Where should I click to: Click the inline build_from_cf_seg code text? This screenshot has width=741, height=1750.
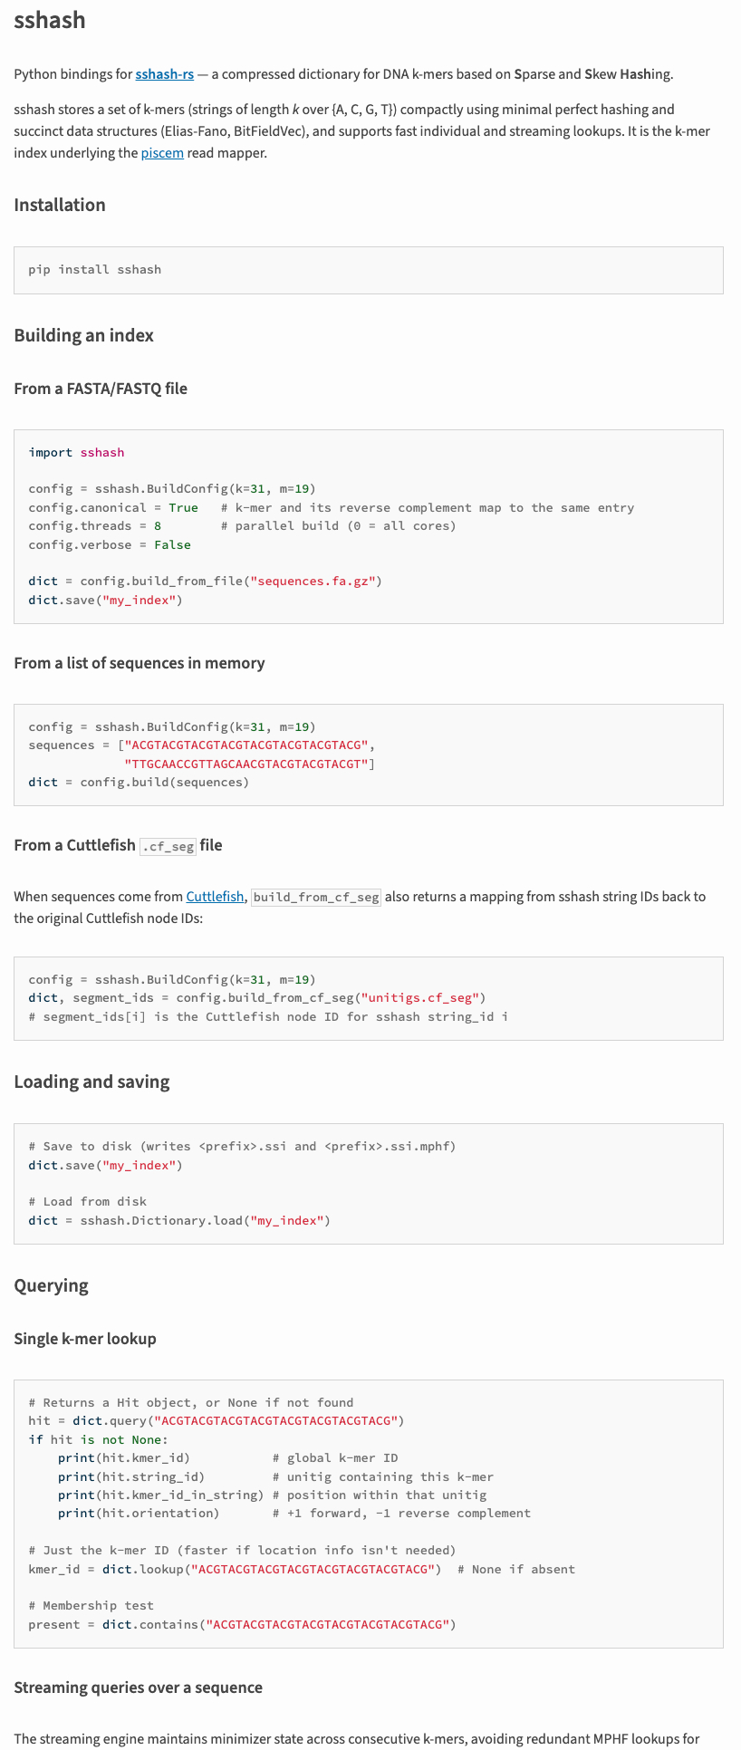316,898
